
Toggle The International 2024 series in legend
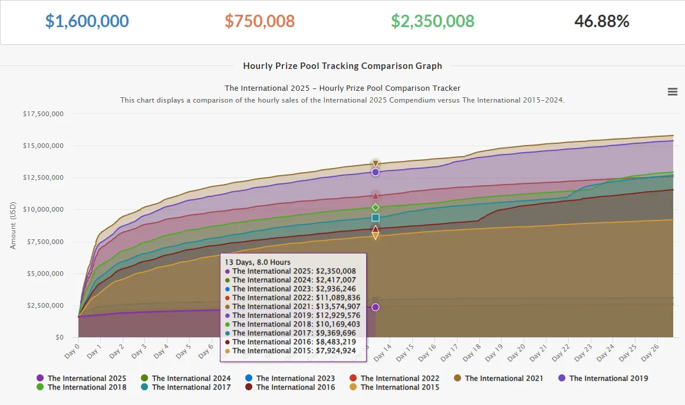click(x=186, y=378)
